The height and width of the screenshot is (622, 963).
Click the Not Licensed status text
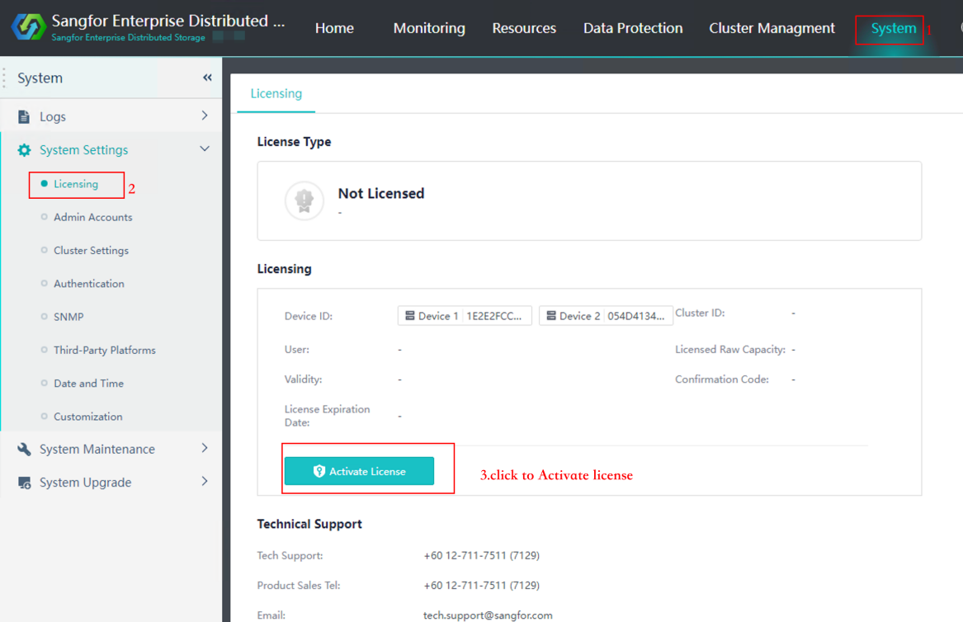(x=380, y=193)
